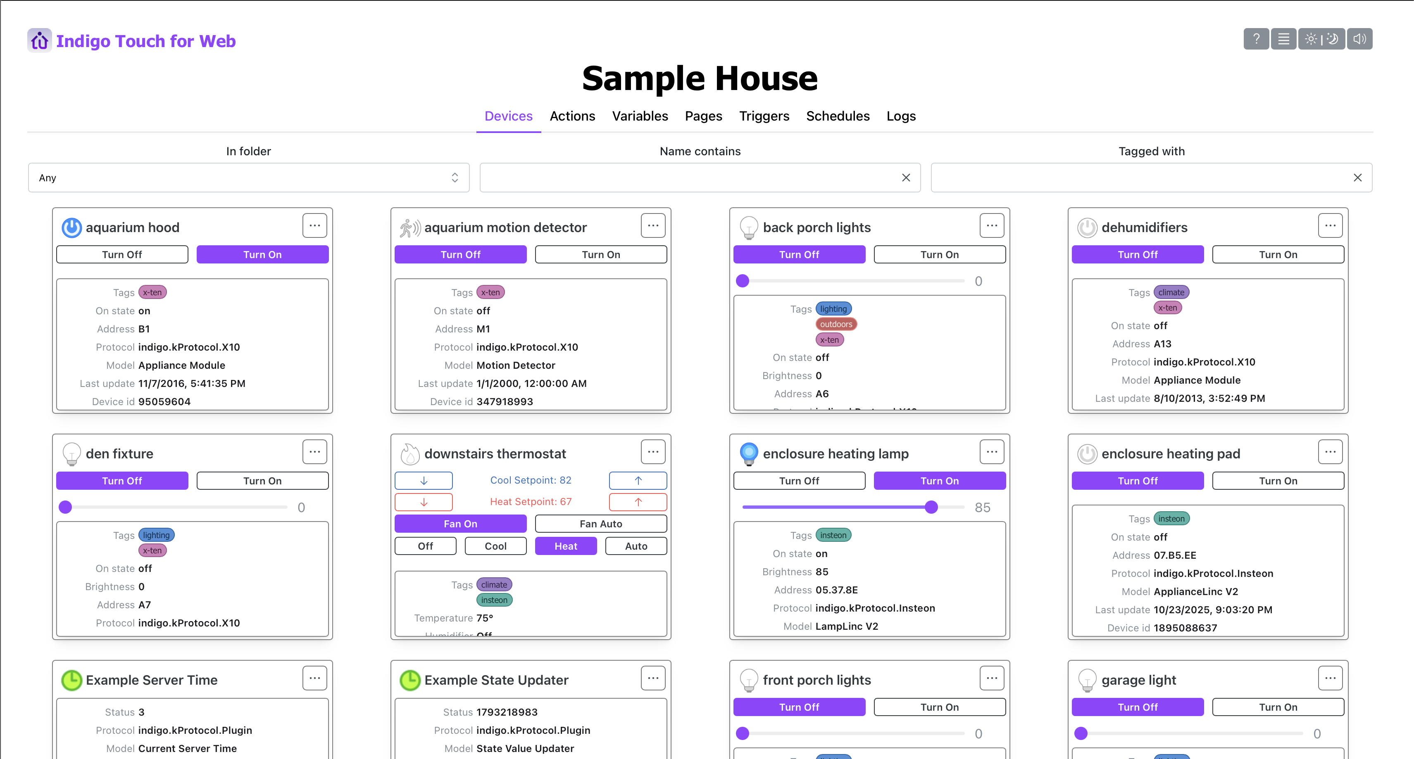Click the enclosure heating pad power icon

(1087, 454)
